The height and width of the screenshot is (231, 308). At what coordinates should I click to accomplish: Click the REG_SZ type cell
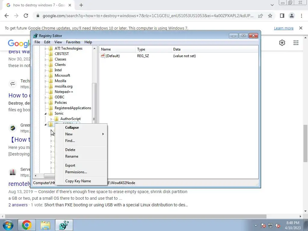tap(143, 56)
